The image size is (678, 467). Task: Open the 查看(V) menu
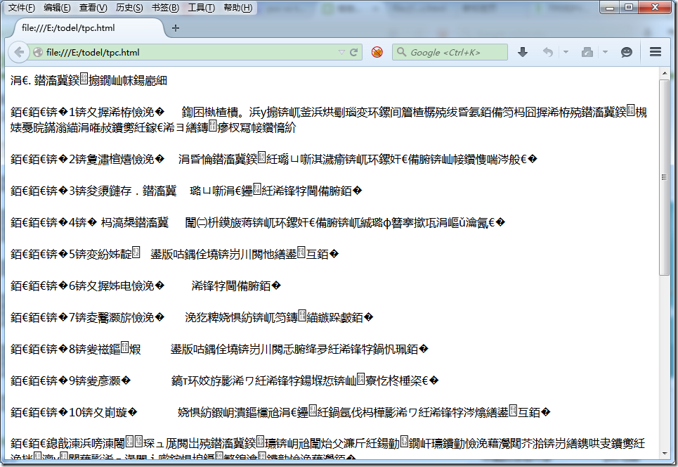tap(93, 8)
